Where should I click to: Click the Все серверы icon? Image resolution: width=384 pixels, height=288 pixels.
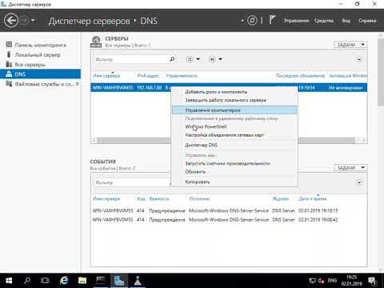(9, 64)
